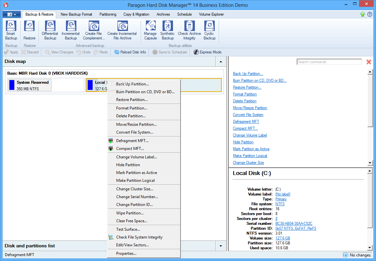Click the Undo toolbar button
The image size is (376, 261).
[84, 52]
